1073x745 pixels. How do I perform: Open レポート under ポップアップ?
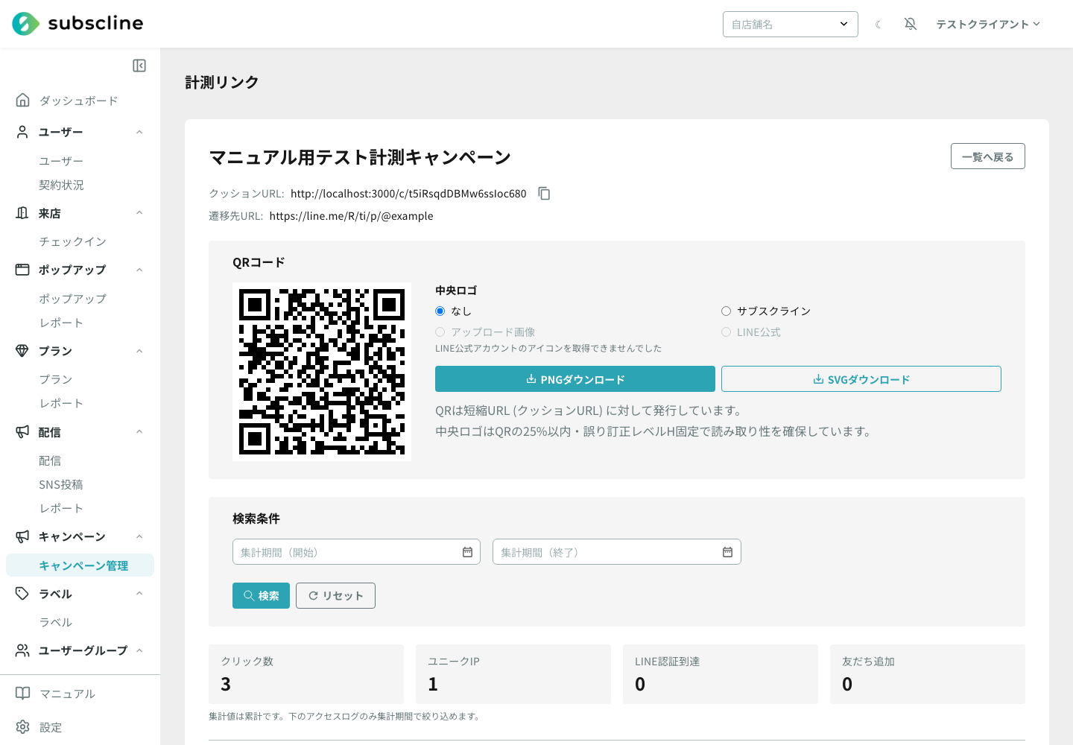pos(61,323)
